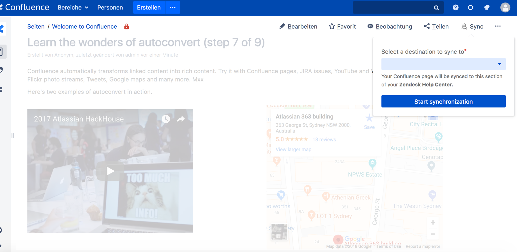Screen dimensions: 517x252
Task: Open the user profile avatar menu
Action: 505,8
